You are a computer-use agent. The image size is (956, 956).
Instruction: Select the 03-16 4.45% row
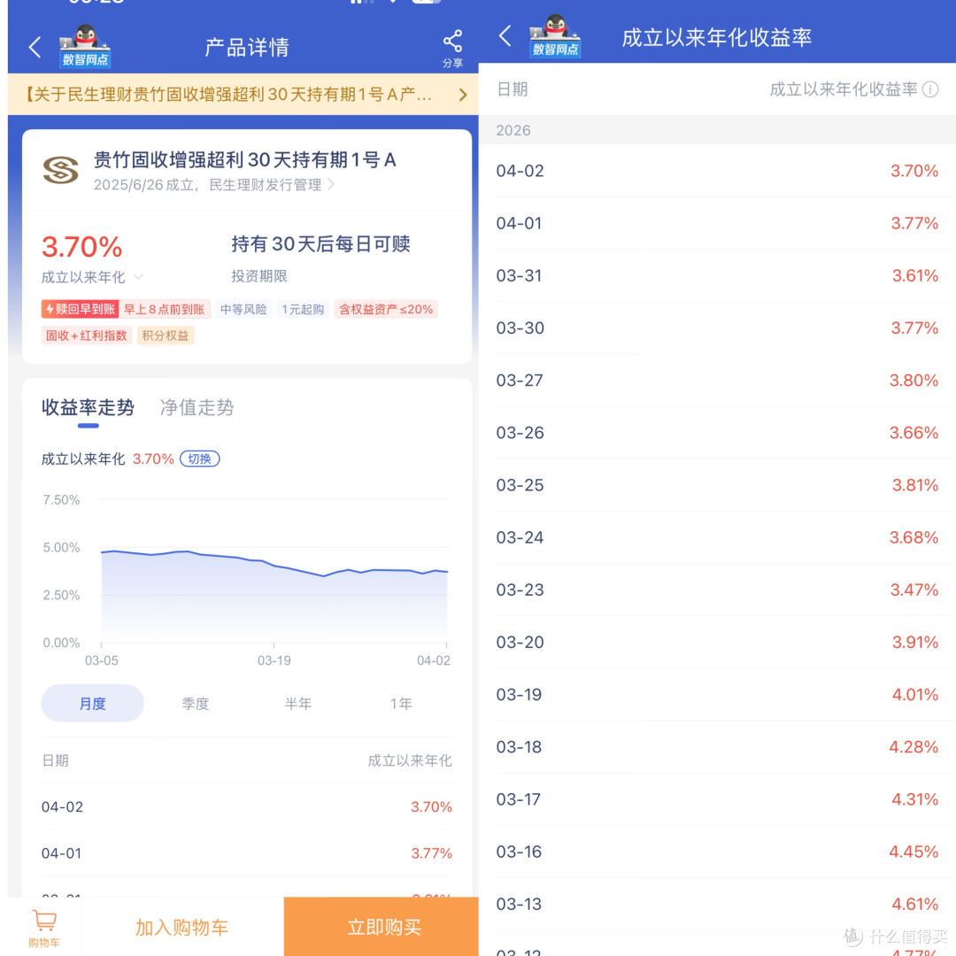pos(717,852)
